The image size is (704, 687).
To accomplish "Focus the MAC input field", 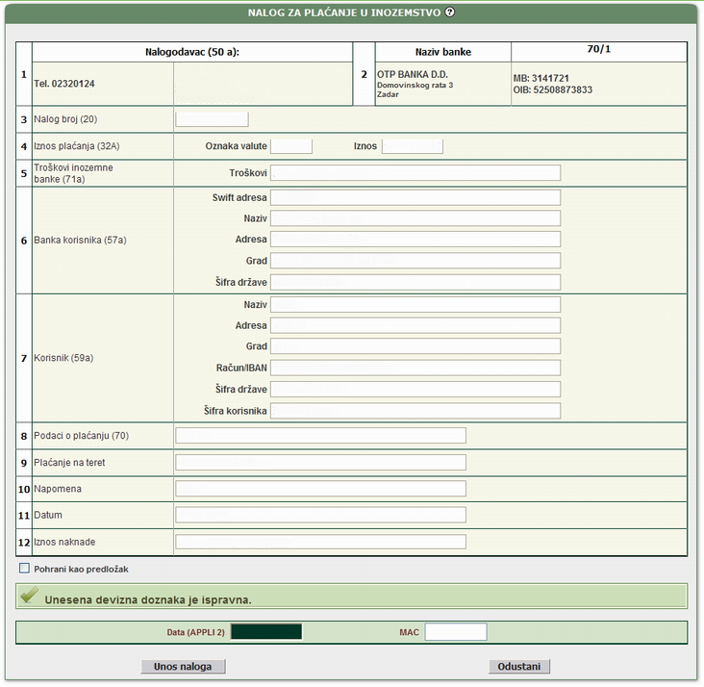I will (456, 632).
